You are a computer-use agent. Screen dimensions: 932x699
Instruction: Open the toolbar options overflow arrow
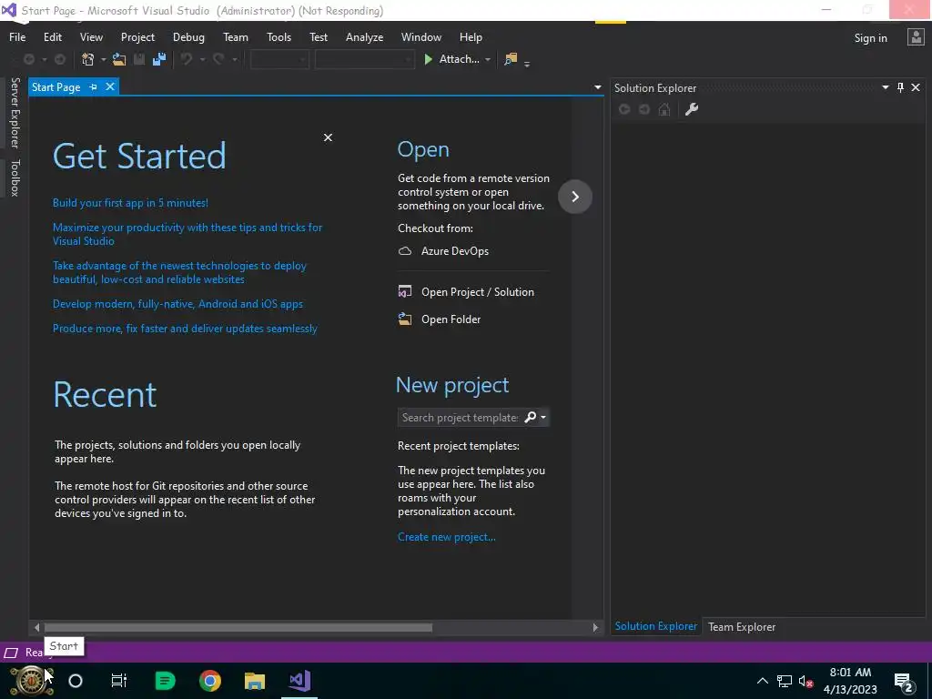527,63
